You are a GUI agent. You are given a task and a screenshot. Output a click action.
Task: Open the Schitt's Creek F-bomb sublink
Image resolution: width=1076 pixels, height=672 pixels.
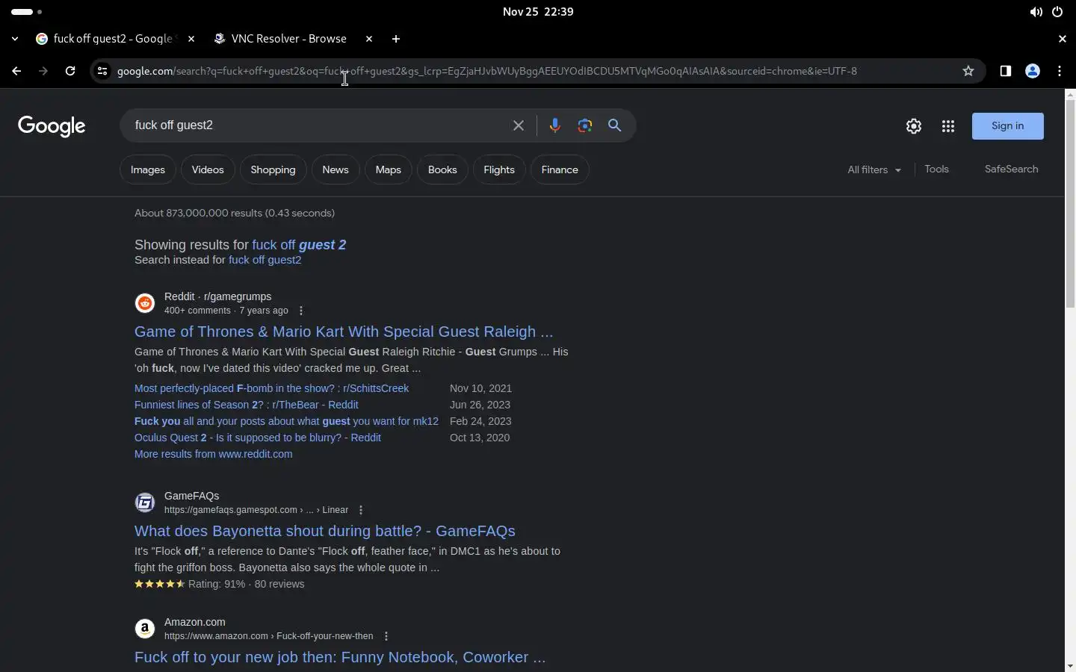(x=271, y=388)
